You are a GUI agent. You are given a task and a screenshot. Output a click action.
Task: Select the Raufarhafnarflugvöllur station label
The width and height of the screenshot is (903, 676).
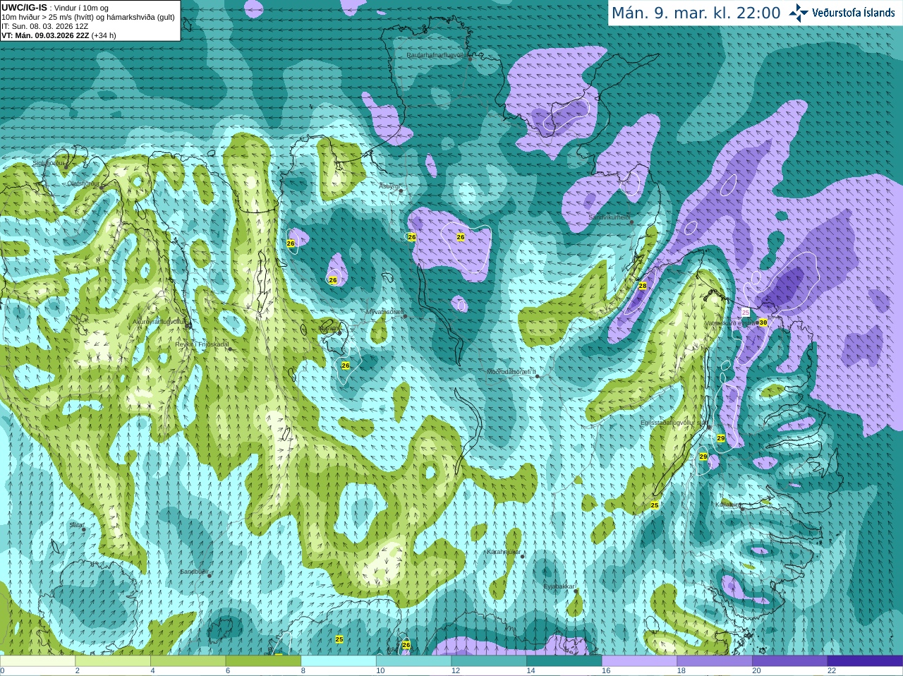437,54
